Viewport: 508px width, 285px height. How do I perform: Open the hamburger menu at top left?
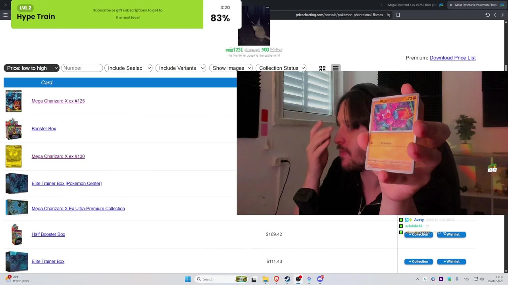(x=5, y=15)
